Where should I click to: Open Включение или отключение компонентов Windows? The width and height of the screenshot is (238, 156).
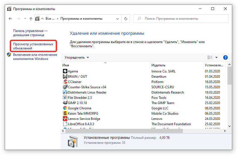tap(35, 57)
